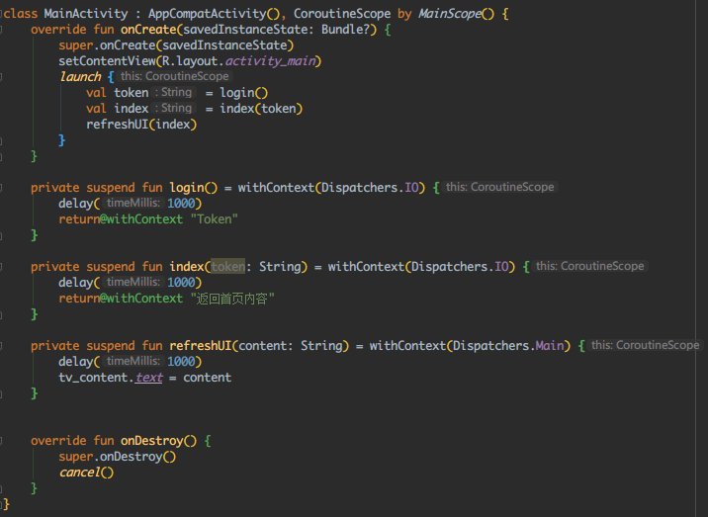The height and width of the screenshot is (517, 708).
Task: Click 'index' variable in val declaration
Action: [x=132, y=109]
